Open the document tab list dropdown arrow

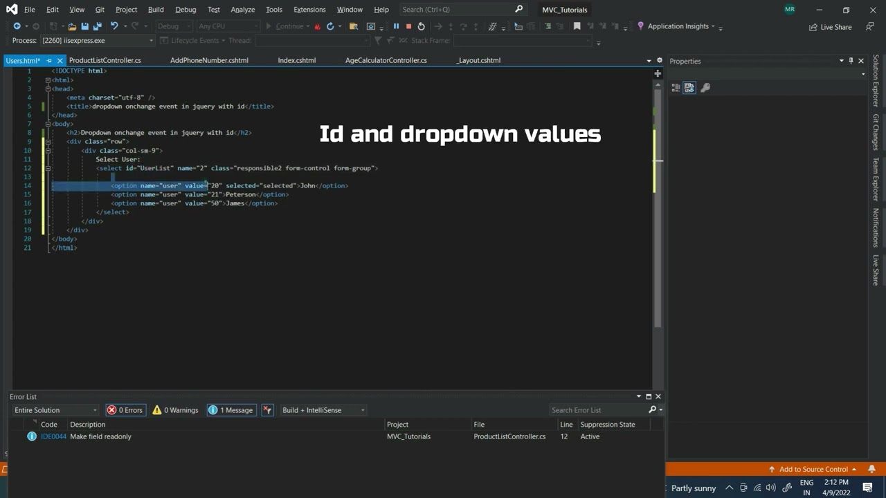click(x=649, y=61)
